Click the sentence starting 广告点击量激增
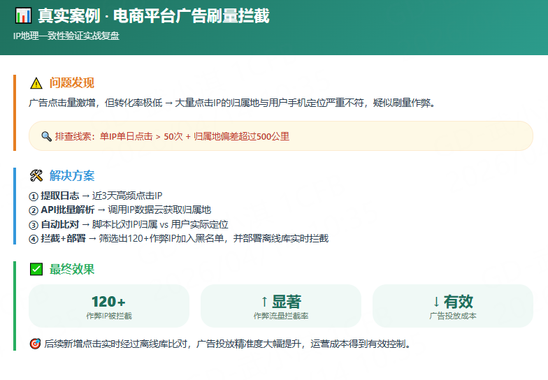548x380 pixels. pos(232,103)
